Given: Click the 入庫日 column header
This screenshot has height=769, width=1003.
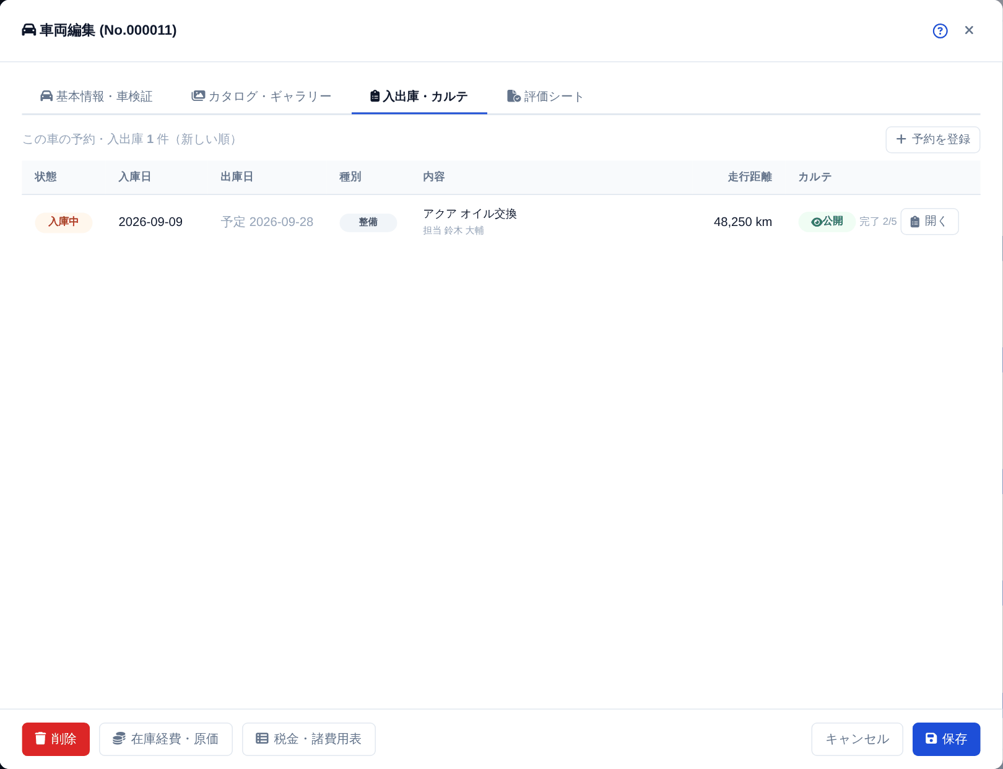Looking at the screenshot, I should pyautogui.click(x=135, y=177).
